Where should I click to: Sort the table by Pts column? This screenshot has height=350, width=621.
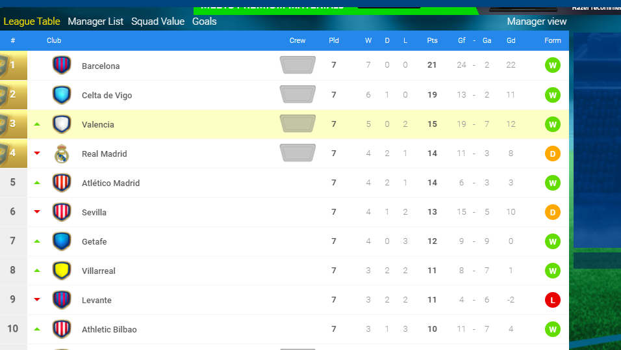tap(432, 40)
